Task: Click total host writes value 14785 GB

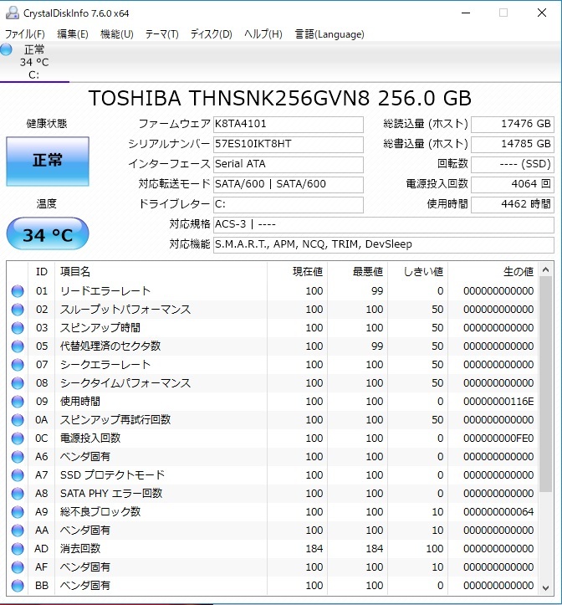Action: click(513, 144)
